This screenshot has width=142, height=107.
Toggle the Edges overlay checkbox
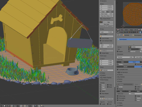pyautogui.click(x=101, y=87)
